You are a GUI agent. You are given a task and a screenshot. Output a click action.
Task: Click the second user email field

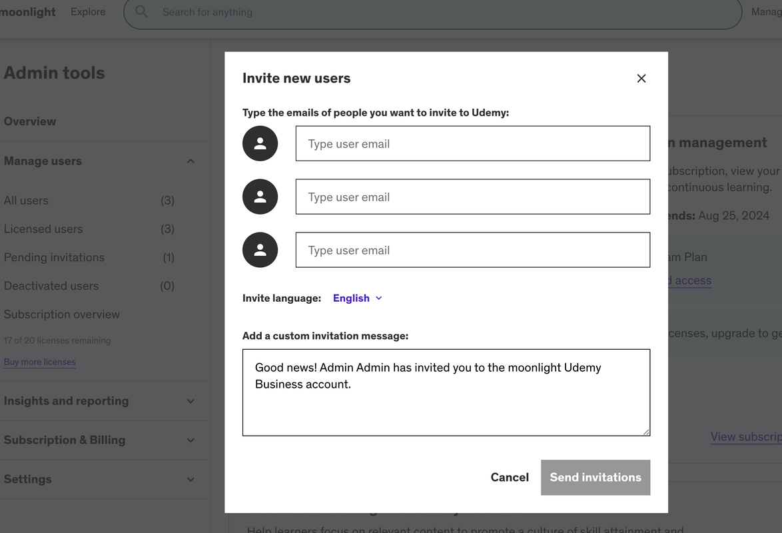pos(473,197)
